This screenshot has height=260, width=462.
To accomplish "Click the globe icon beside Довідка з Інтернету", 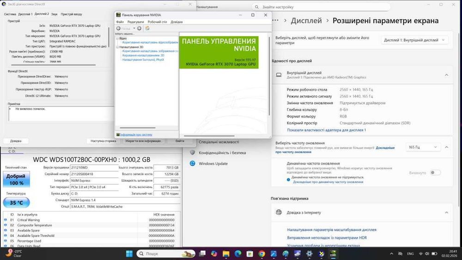I will pos(279,212).
